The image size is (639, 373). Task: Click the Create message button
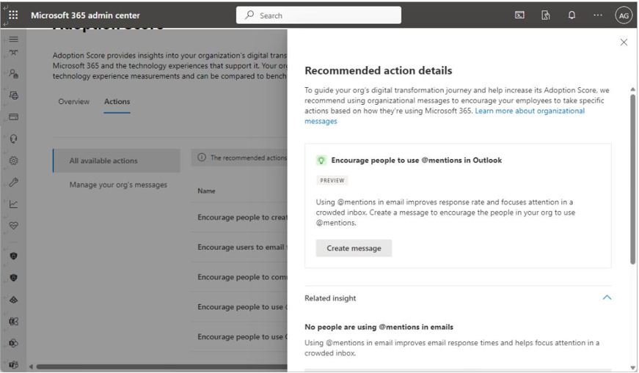[354, 248]
